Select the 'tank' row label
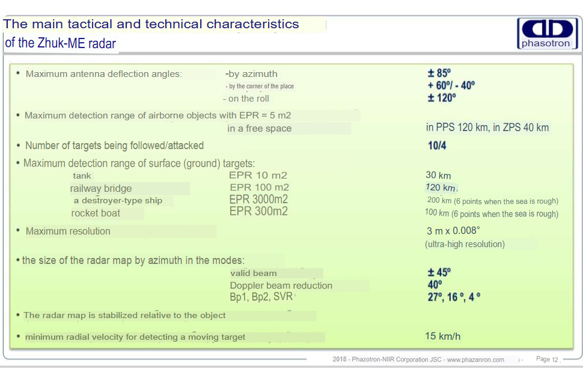The width and height of the screenshot is (583, 368). click(x=82, y=176)
